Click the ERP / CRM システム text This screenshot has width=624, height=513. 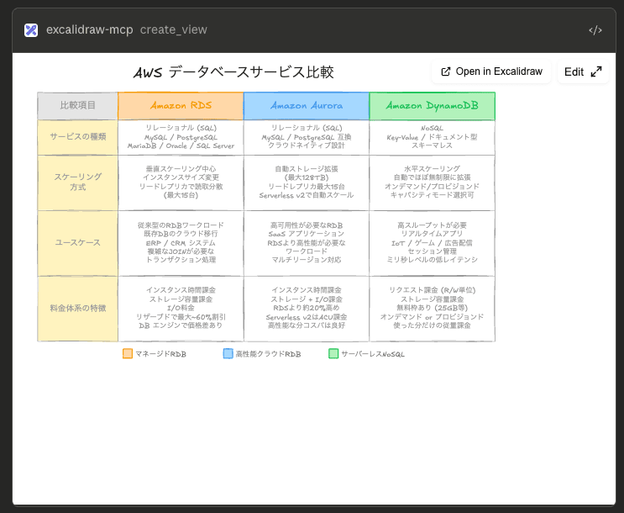pyautogui.click(x=181, y=243)
